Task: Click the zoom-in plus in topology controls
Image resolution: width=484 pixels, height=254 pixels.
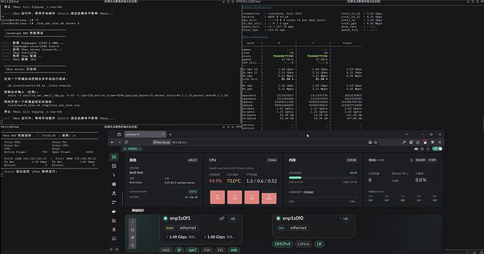Action: pos(133,222)
